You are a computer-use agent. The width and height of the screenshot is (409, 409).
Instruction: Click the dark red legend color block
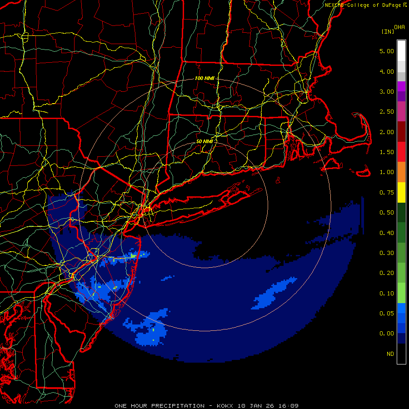[401, 132]
